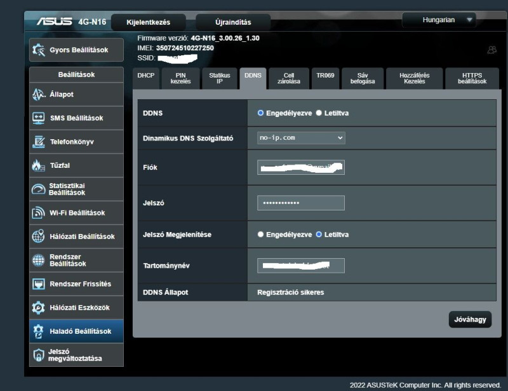Go to the Cell zárolása tab
The height and width of the screenshot is (391, 508).
[289, 78]
